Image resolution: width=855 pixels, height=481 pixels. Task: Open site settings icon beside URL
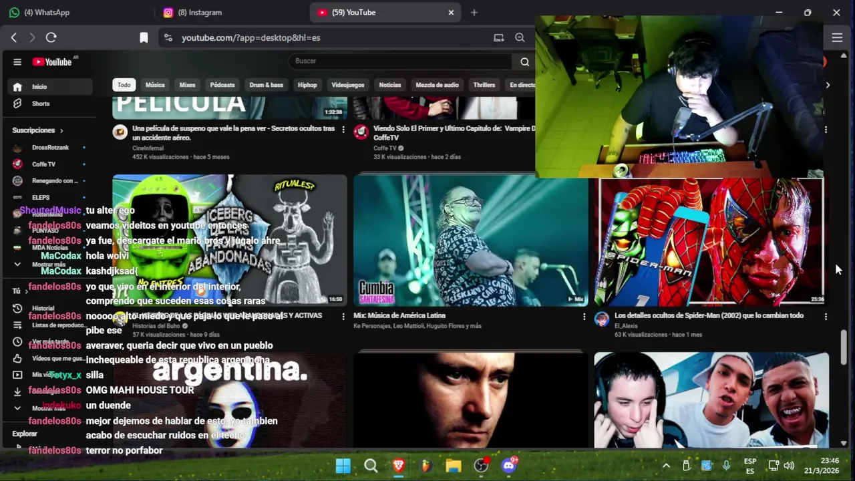click(x=168, y=38)
